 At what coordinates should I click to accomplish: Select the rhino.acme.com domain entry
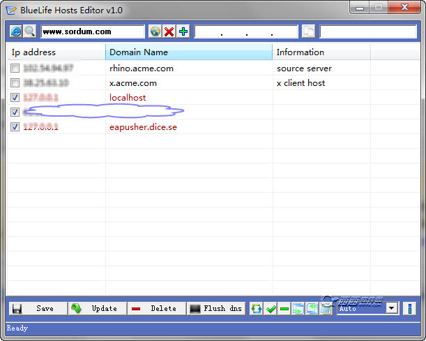142,68
